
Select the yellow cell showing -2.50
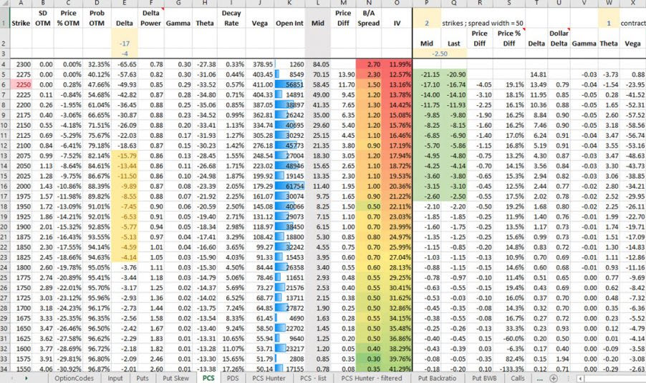[x=440, y=54]
